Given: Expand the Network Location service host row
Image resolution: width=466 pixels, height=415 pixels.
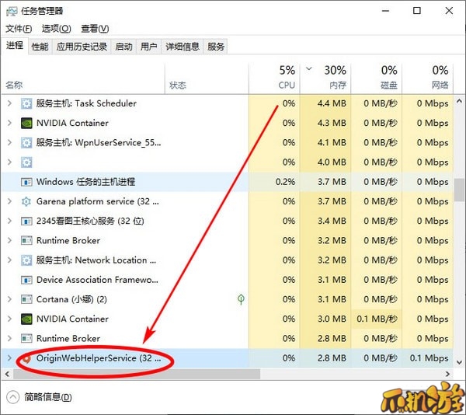Looking at the screenshot, I should (x=9, y=260).
